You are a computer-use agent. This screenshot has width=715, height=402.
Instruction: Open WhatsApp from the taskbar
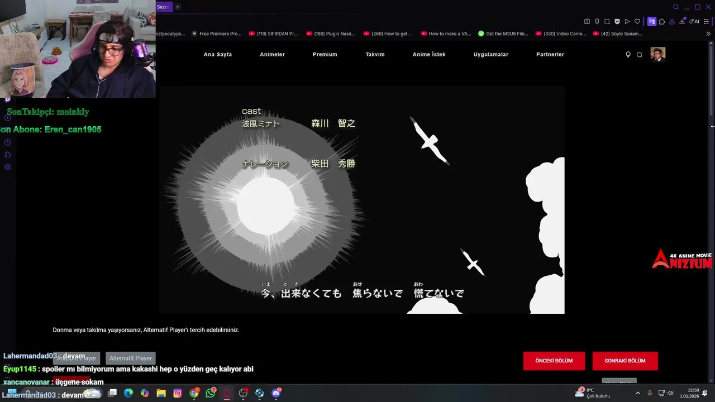[211, 393]
